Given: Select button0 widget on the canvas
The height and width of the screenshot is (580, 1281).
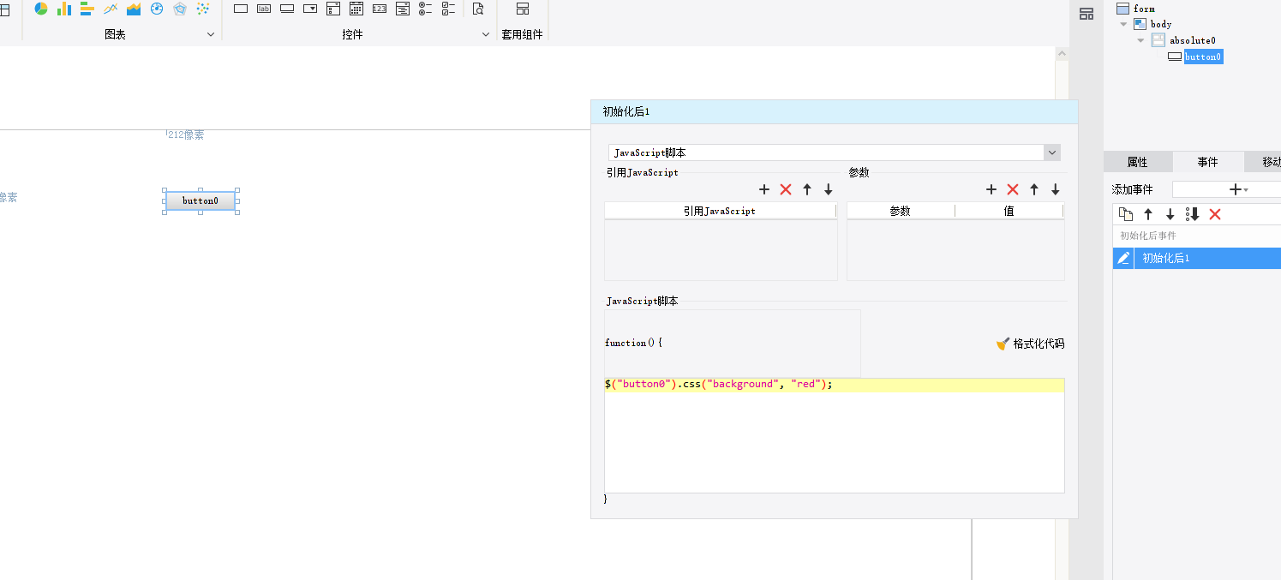Looking at the screenshot, I should coord(201,201).
